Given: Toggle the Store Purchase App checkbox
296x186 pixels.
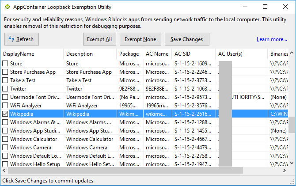Looking at the screenshot, I should 5,72.
